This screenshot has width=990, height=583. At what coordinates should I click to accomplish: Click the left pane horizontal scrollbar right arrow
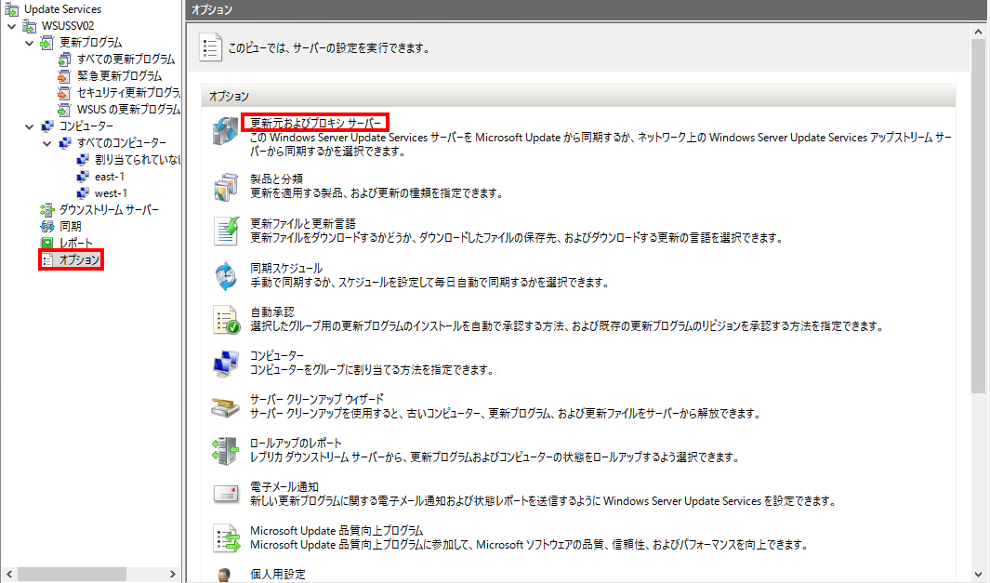174,574
